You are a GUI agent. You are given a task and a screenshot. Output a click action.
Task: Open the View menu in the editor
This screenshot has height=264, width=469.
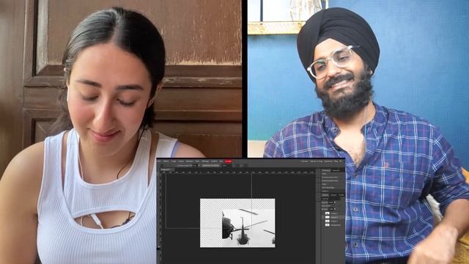pos(205,161)
